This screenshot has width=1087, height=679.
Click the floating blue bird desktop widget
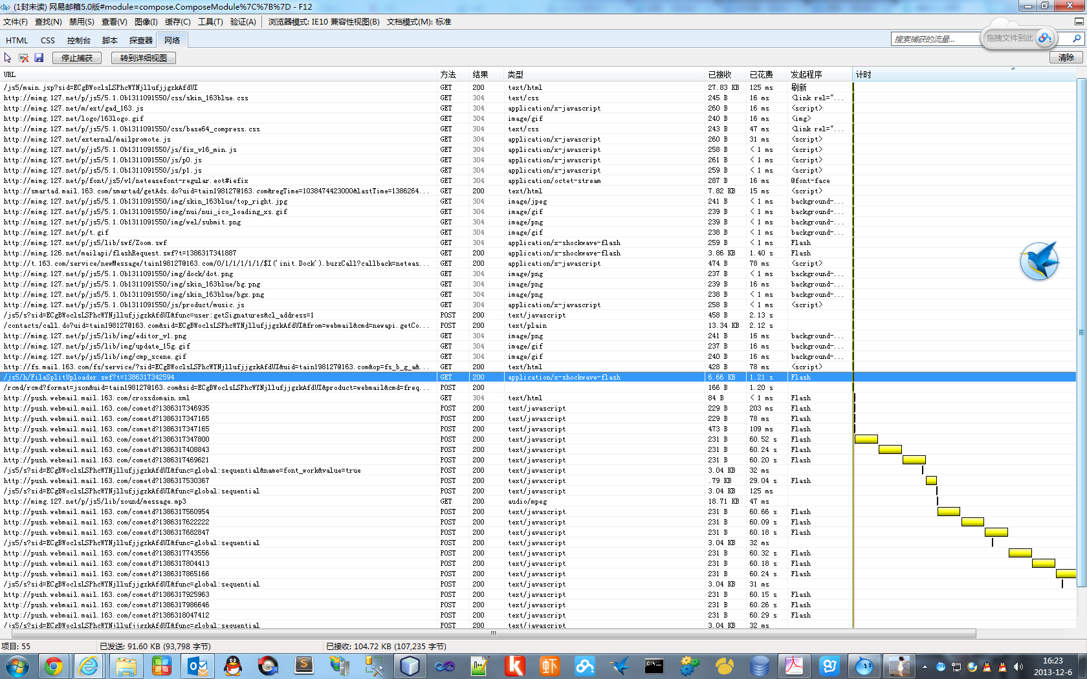[1039, 261]
